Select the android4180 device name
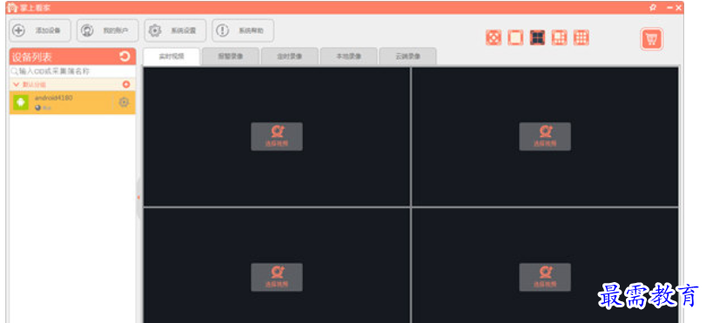Screen dimensions: 706x323 click(x=54, y=98)
